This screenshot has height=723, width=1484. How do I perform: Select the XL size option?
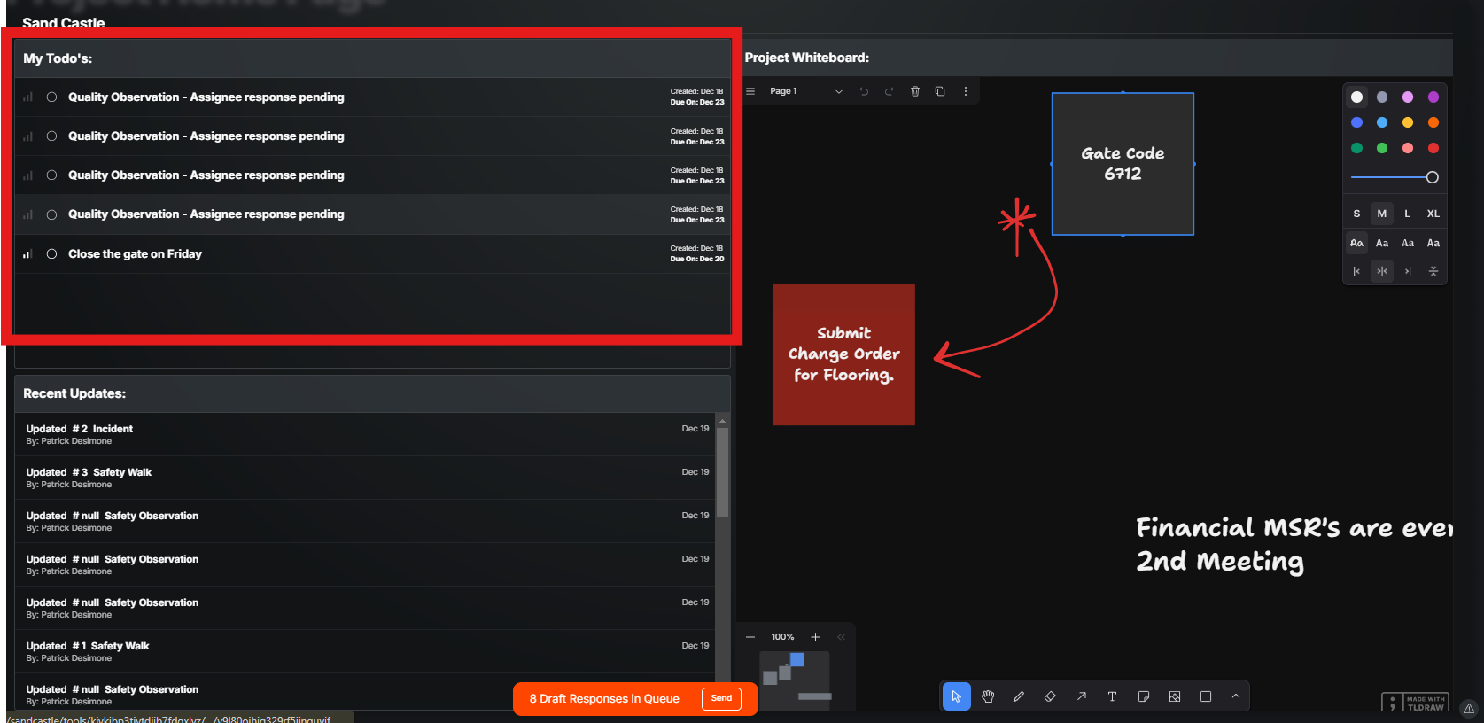[1433, 214]
